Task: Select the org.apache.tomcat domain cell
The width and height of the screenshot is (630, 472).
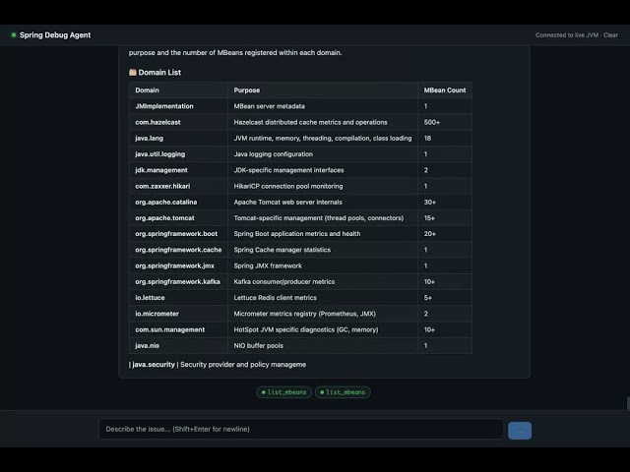Action: coord(179,218)
